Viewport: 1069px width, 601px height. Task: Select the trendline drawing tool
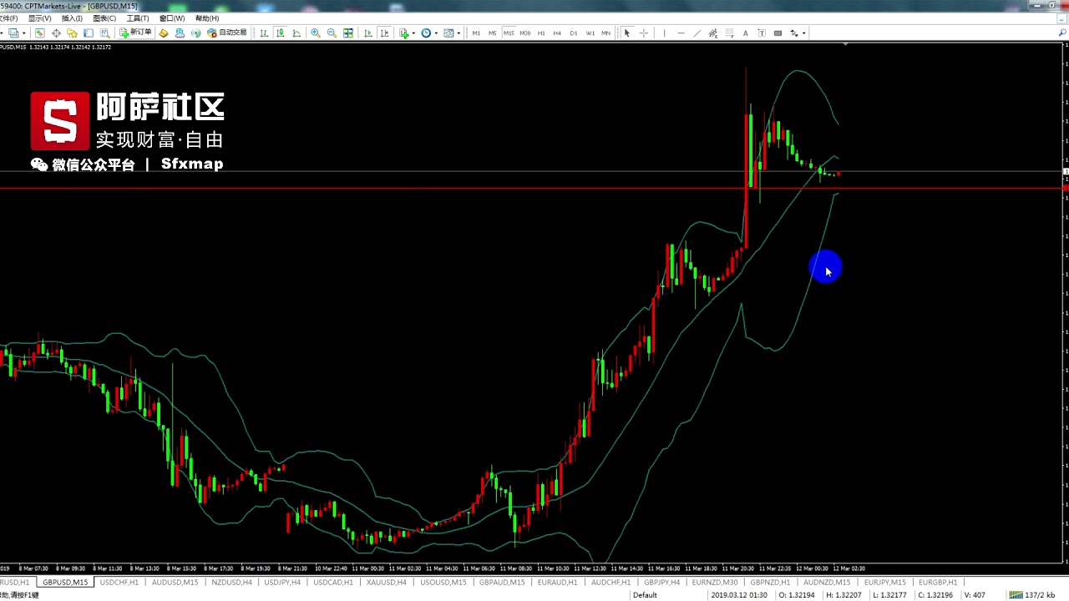click(x=697, y=33)
